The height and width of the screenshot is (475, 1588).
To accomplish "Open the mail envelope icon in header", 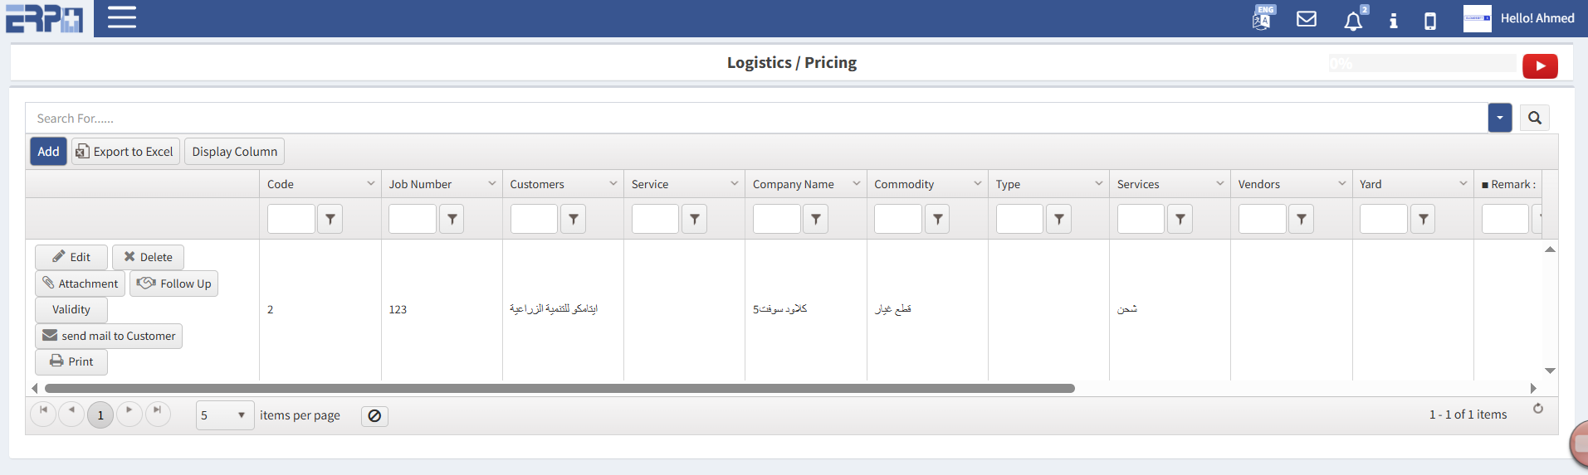I will pyautogui.click(x=1307, y=19).
